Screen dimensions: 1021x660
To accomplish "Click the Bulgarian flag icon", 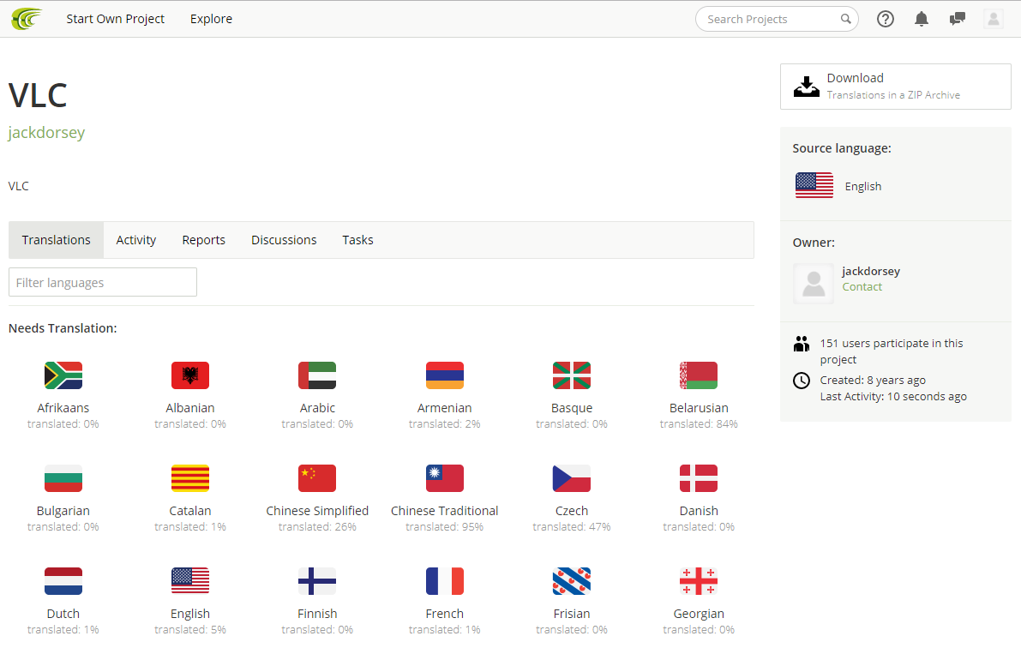I will pos(63,478).
